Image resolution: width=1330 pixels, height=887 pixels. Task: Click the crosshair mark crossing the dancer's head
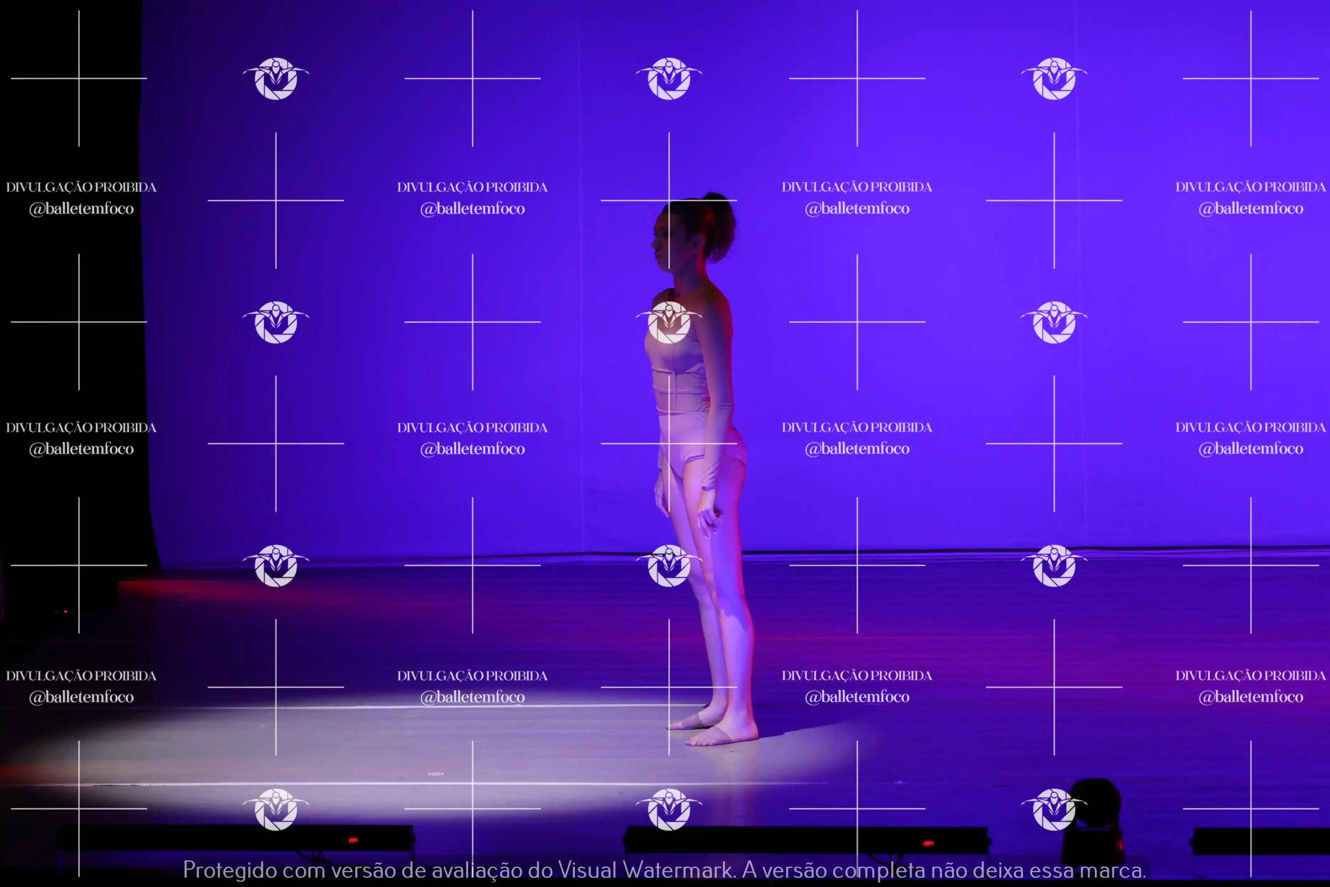pos(669,200)
